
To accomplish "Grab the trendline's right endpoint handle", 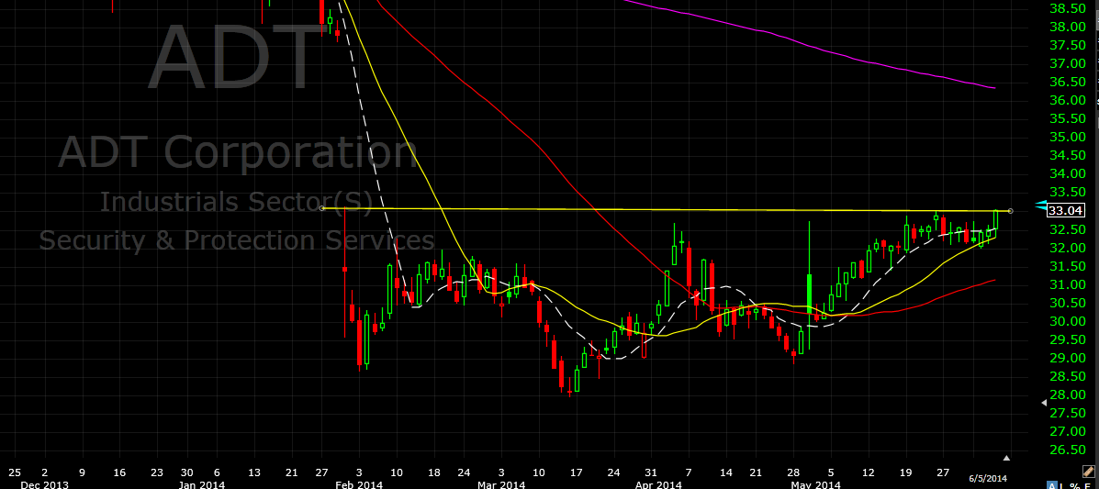I will (x=1010, y=211).
